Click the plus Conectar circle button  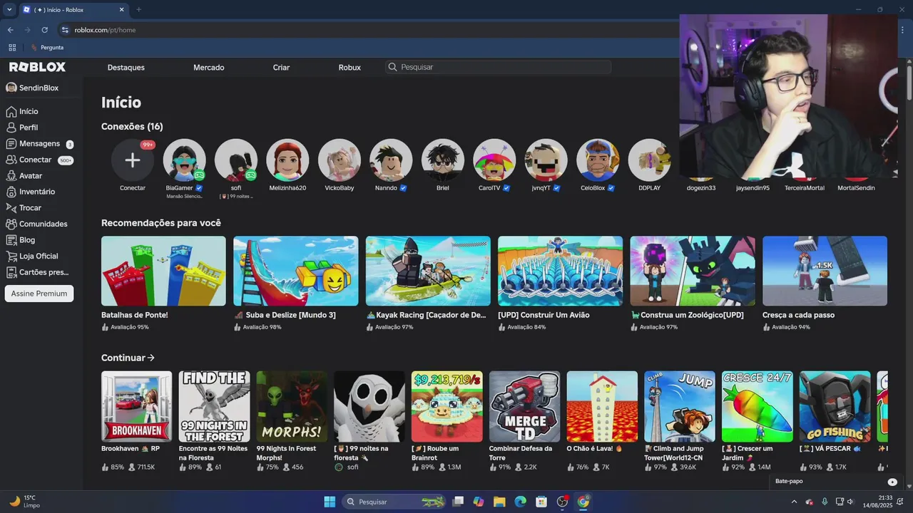tap(133, 160)
